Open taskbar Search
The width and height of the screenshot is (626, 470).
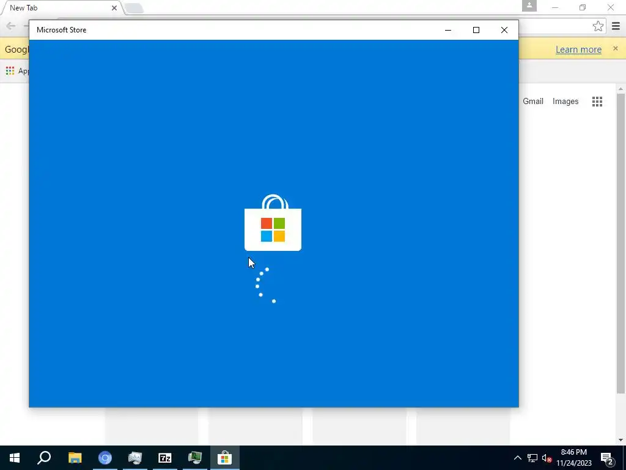point(44,458)
